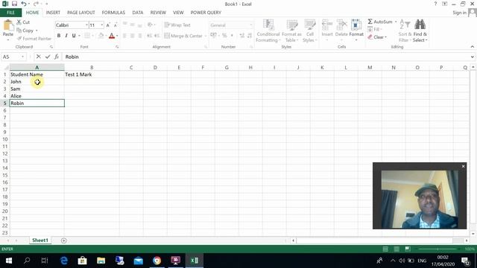Open the font size dropdown arrow
477x268 pixels.
tap(101, 25)
